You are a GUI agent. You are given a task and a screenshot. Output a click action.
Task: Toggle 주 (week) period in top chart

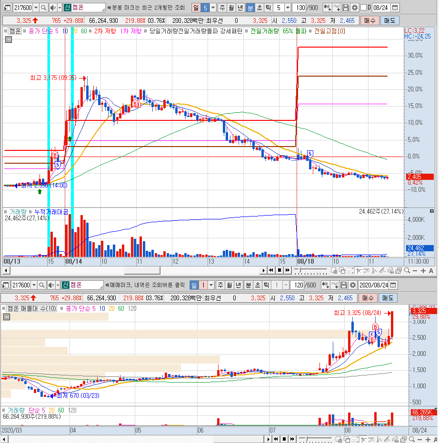click(x=222, y=8)
